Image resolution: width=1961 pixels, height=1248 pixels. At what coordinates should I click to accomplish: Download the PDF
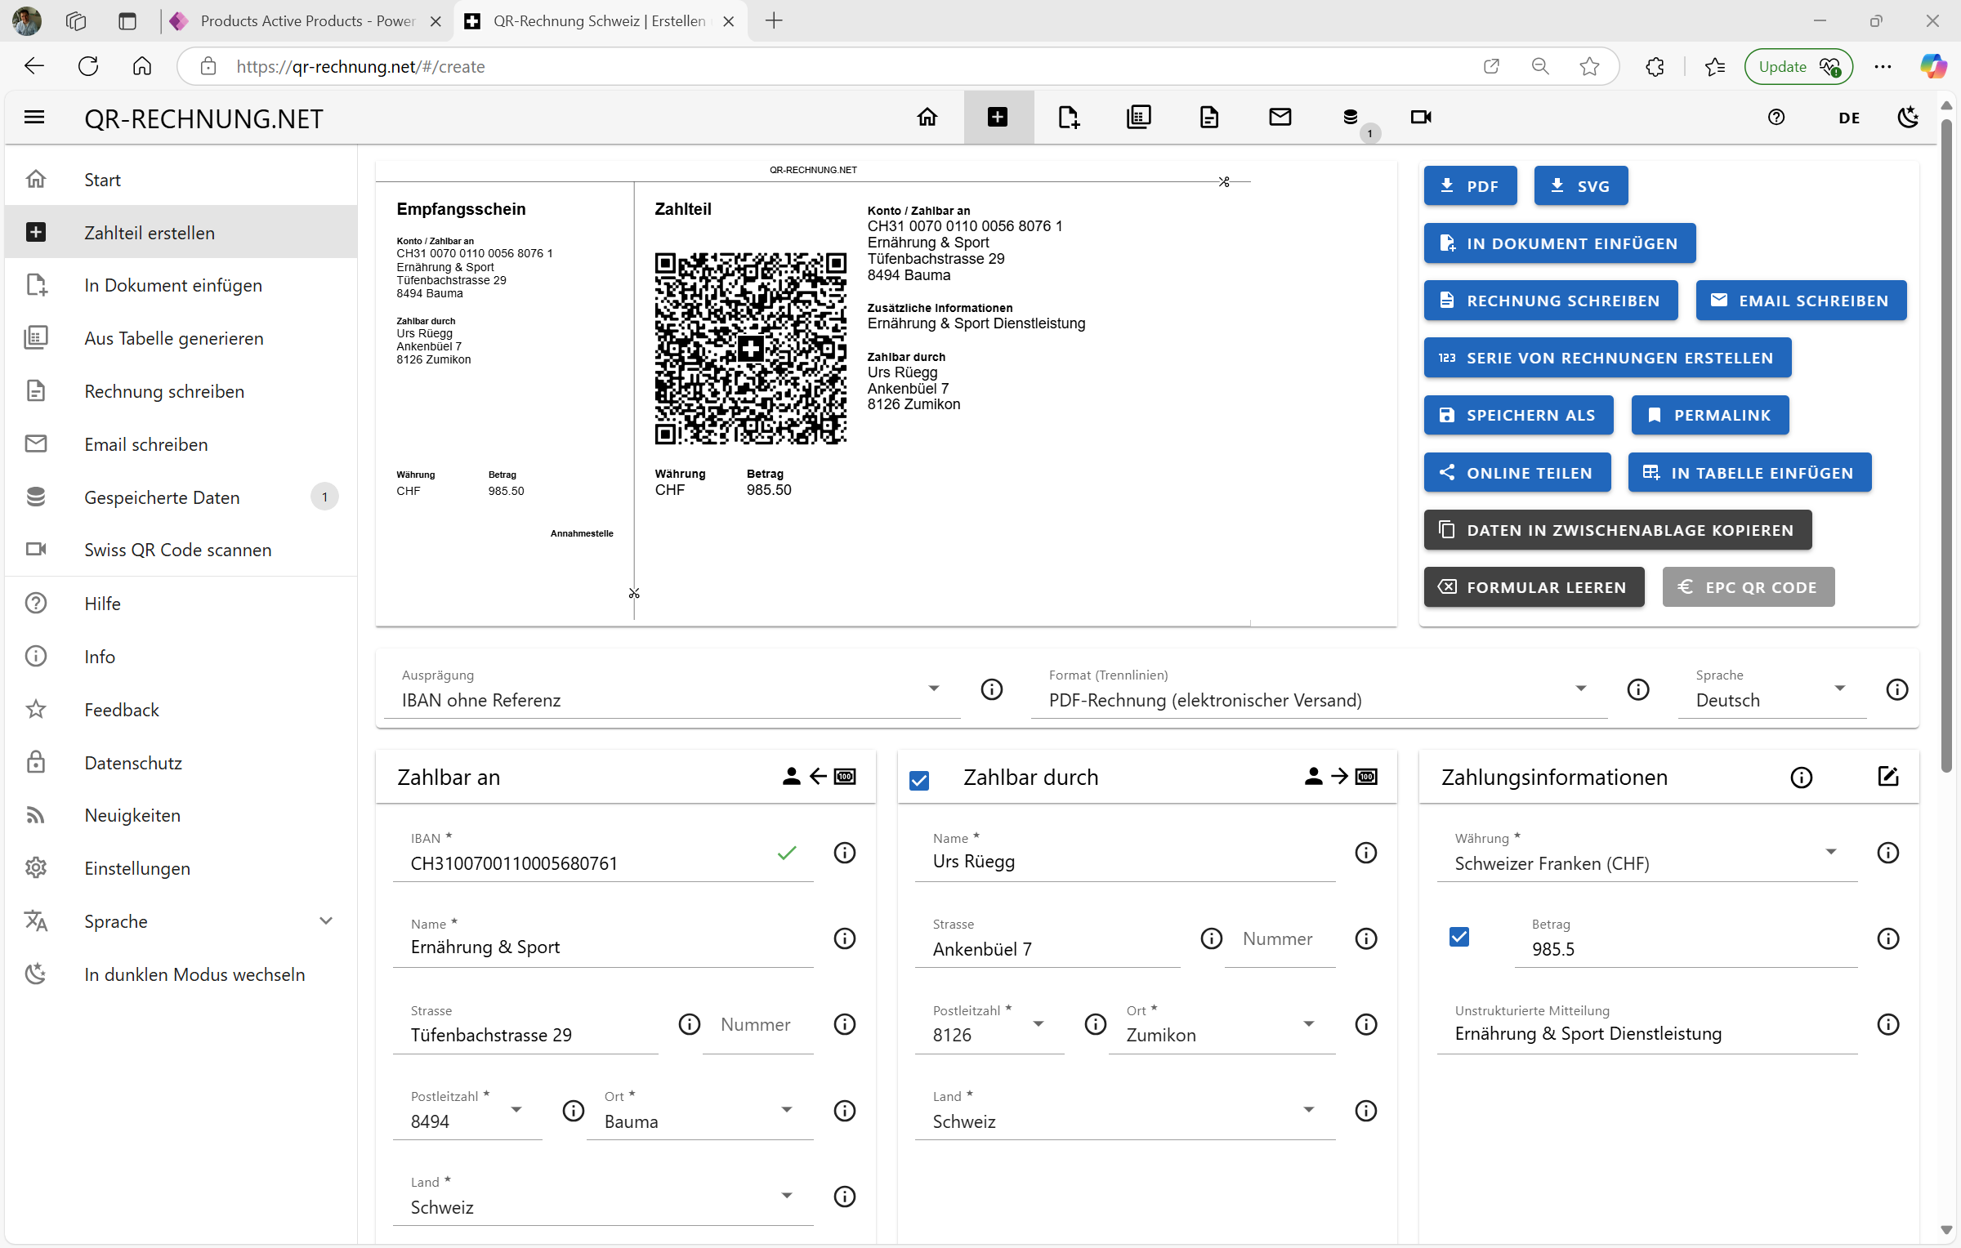pyautogui.click(x=1470, y=186)
